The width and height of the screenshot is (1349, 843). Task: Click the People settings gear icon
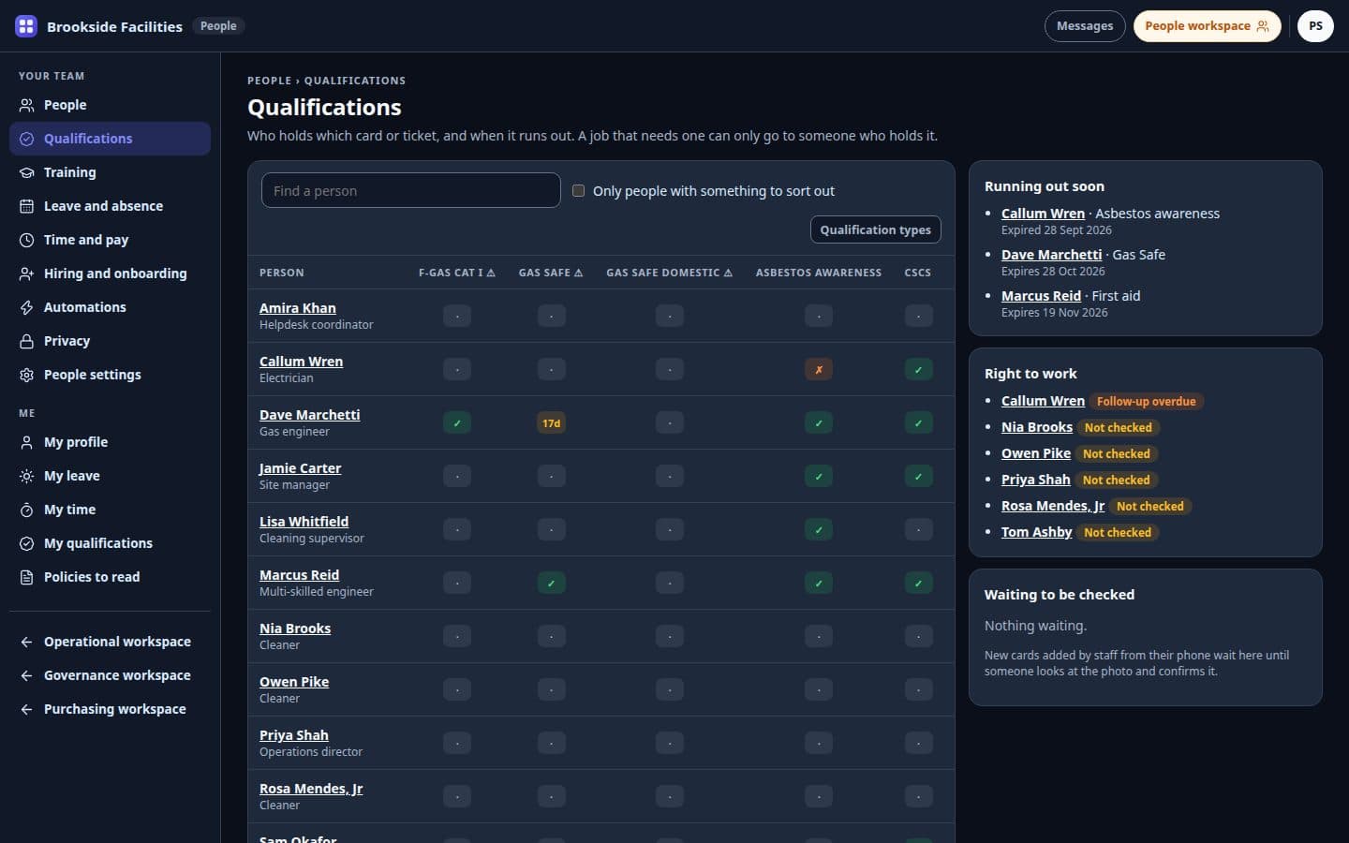coord(26,375)
